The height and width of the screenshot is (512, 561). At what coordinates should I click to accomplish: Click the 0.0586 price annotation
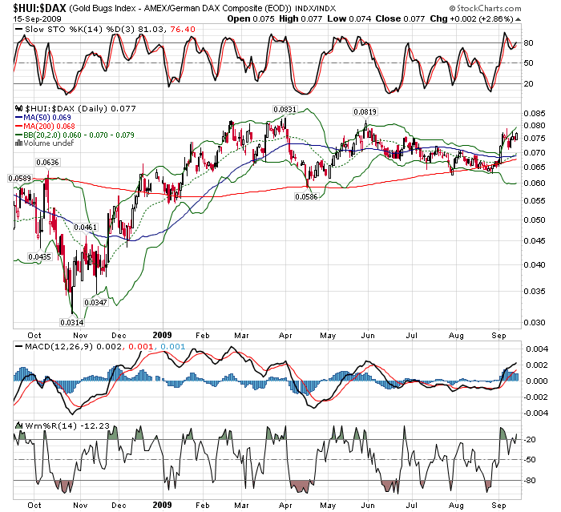308,196
